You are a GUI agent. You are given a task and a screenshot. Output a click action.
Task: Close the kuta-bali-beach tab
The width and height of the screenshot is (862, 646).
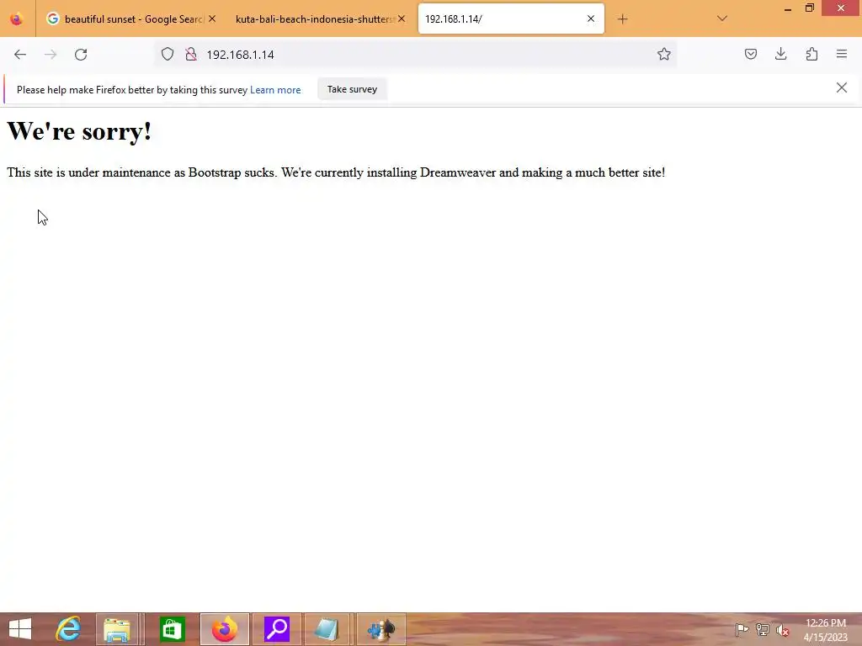pyautogui.click(x=402, y=19)
